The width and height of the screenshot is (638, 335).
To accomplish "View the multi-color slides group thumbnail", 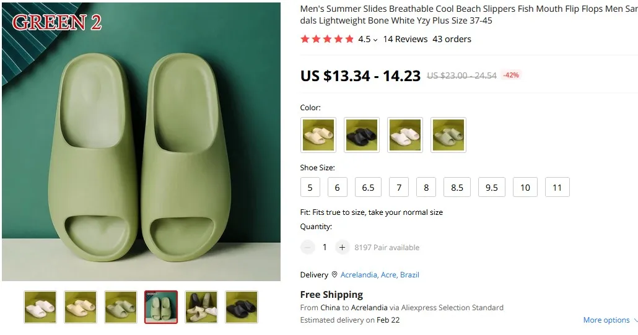I will [201, 307].
